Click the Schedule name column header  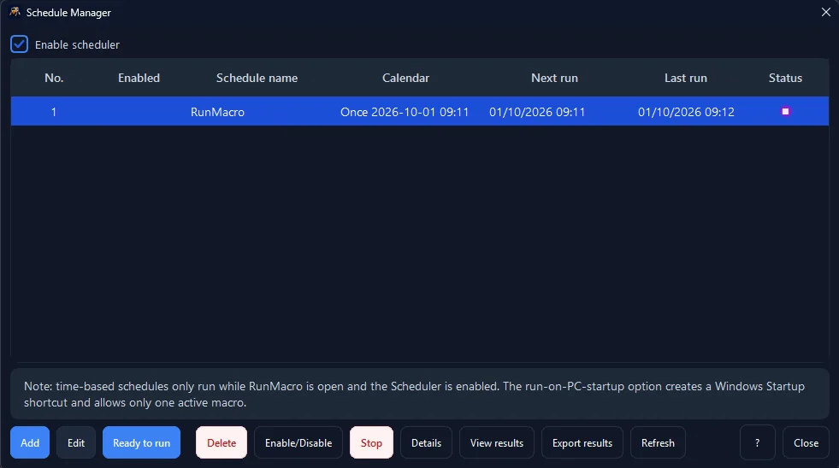[257, 78]
